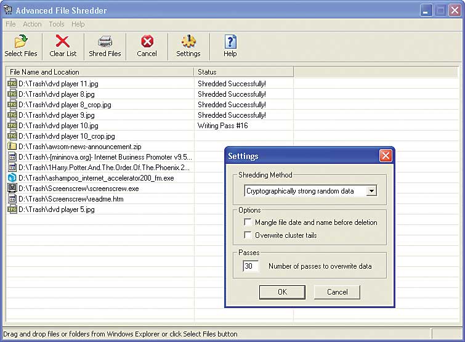Open Settings from the toolbar gear icon
The height and width of the screenshot is (342, 465).
tap(188, 41)
